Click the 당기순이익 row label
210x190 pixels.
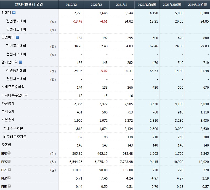[x=9, y=62]
